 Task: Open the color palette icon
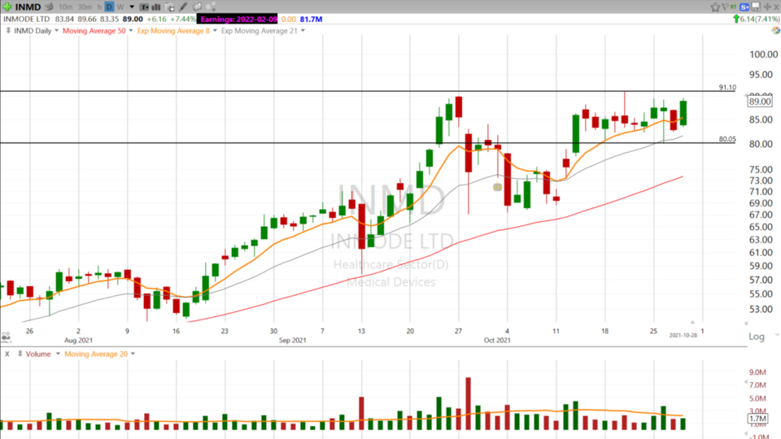pyautogui.click(x=776, y=30)
